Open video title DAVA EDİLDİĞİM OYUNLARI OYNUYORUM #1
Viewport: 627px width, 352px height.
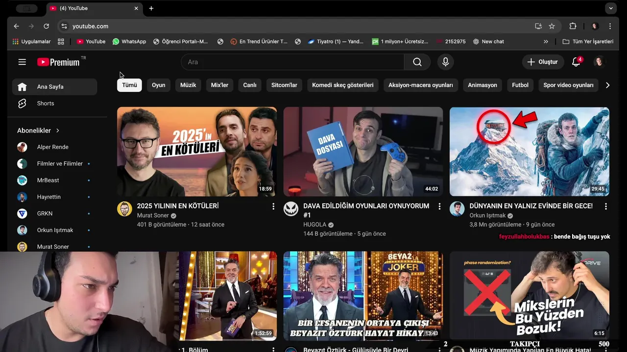[x=366, y=211]
